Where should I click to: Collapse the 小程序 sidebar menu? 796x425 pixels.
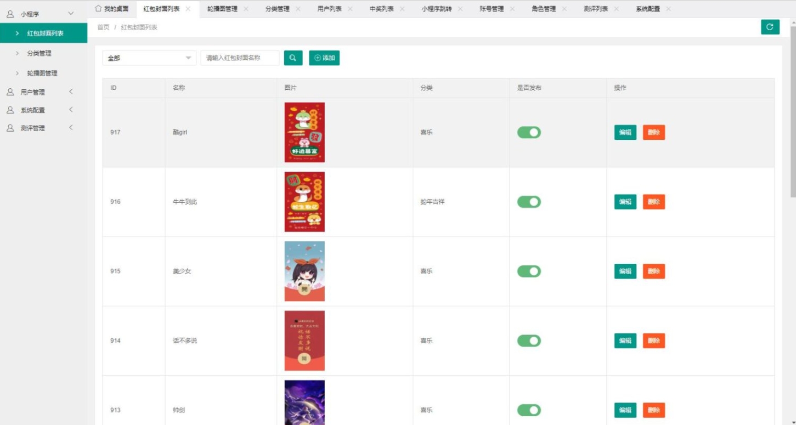click(43, 14)
